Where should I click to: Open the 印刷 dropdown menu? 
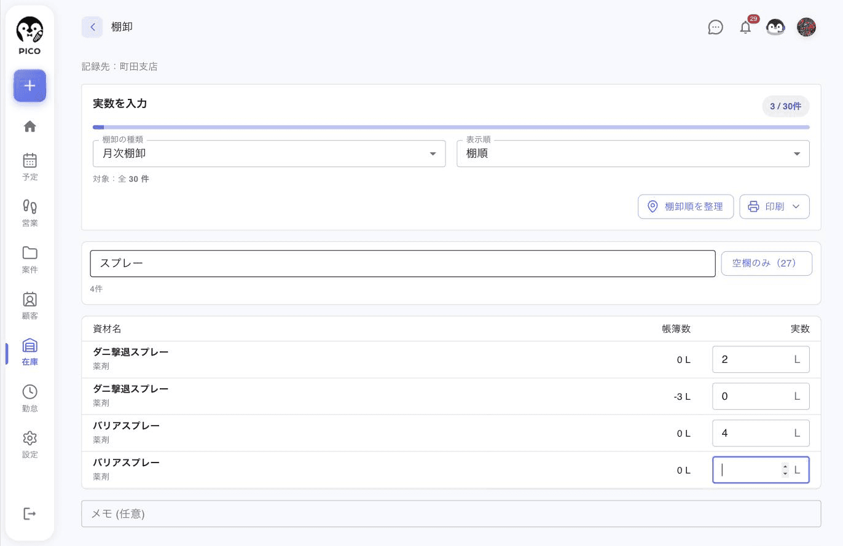[x=774, y=206]
